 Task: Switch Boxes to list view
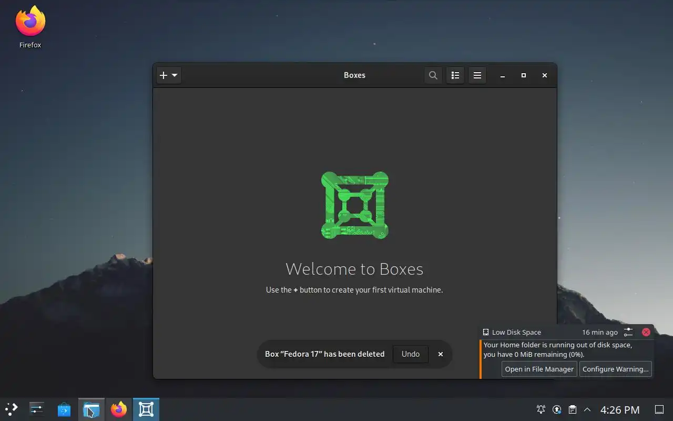click(x=455, y=75)
